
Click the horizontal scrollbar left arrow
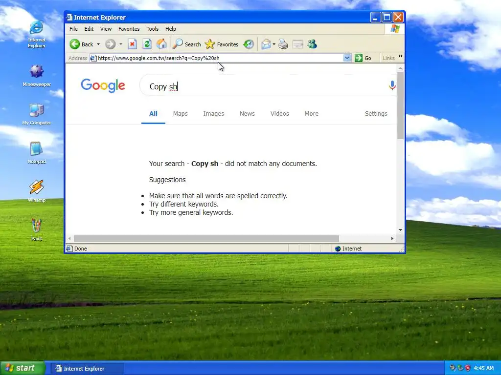pyautogui.click(x=69, y=238)
